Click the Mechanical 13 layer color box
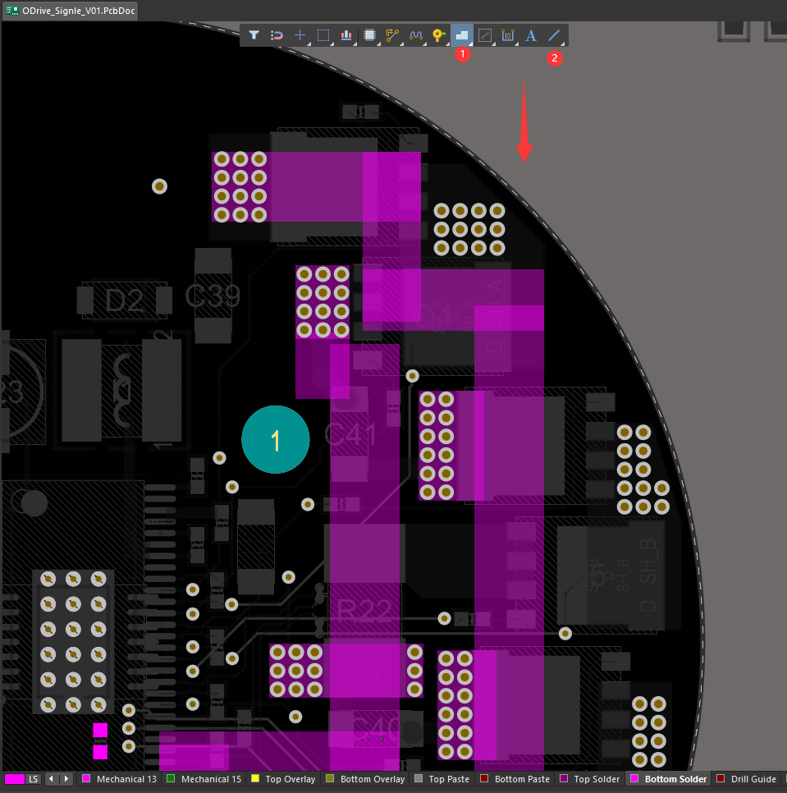Viewport: 787px width, 793px height. [86, 778]
